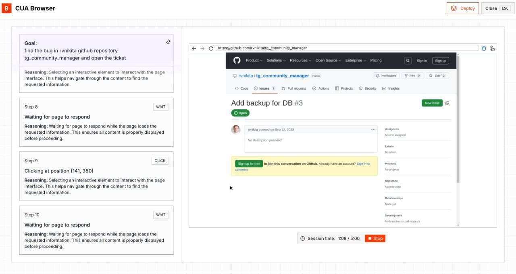
Task: Expand the Resources menu
Action: 300,60
